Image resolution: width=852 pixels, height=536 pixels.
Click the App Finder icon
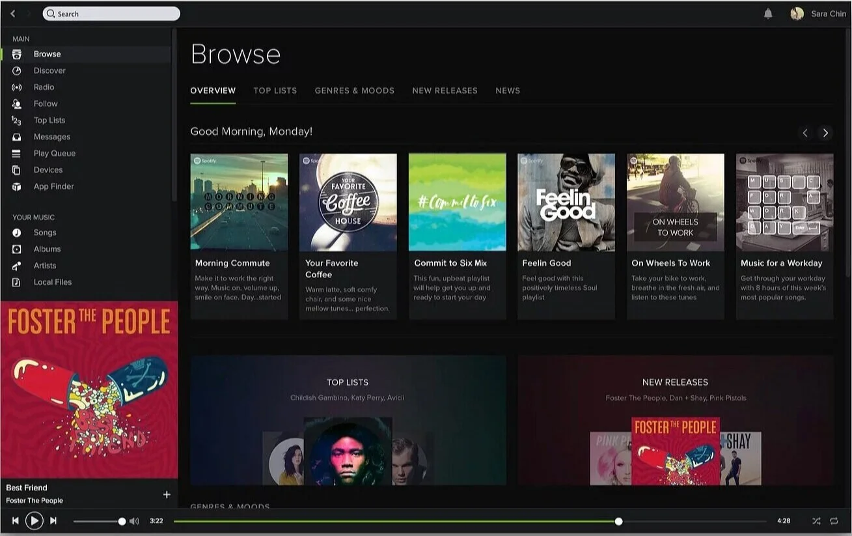(x=17, y=187)
